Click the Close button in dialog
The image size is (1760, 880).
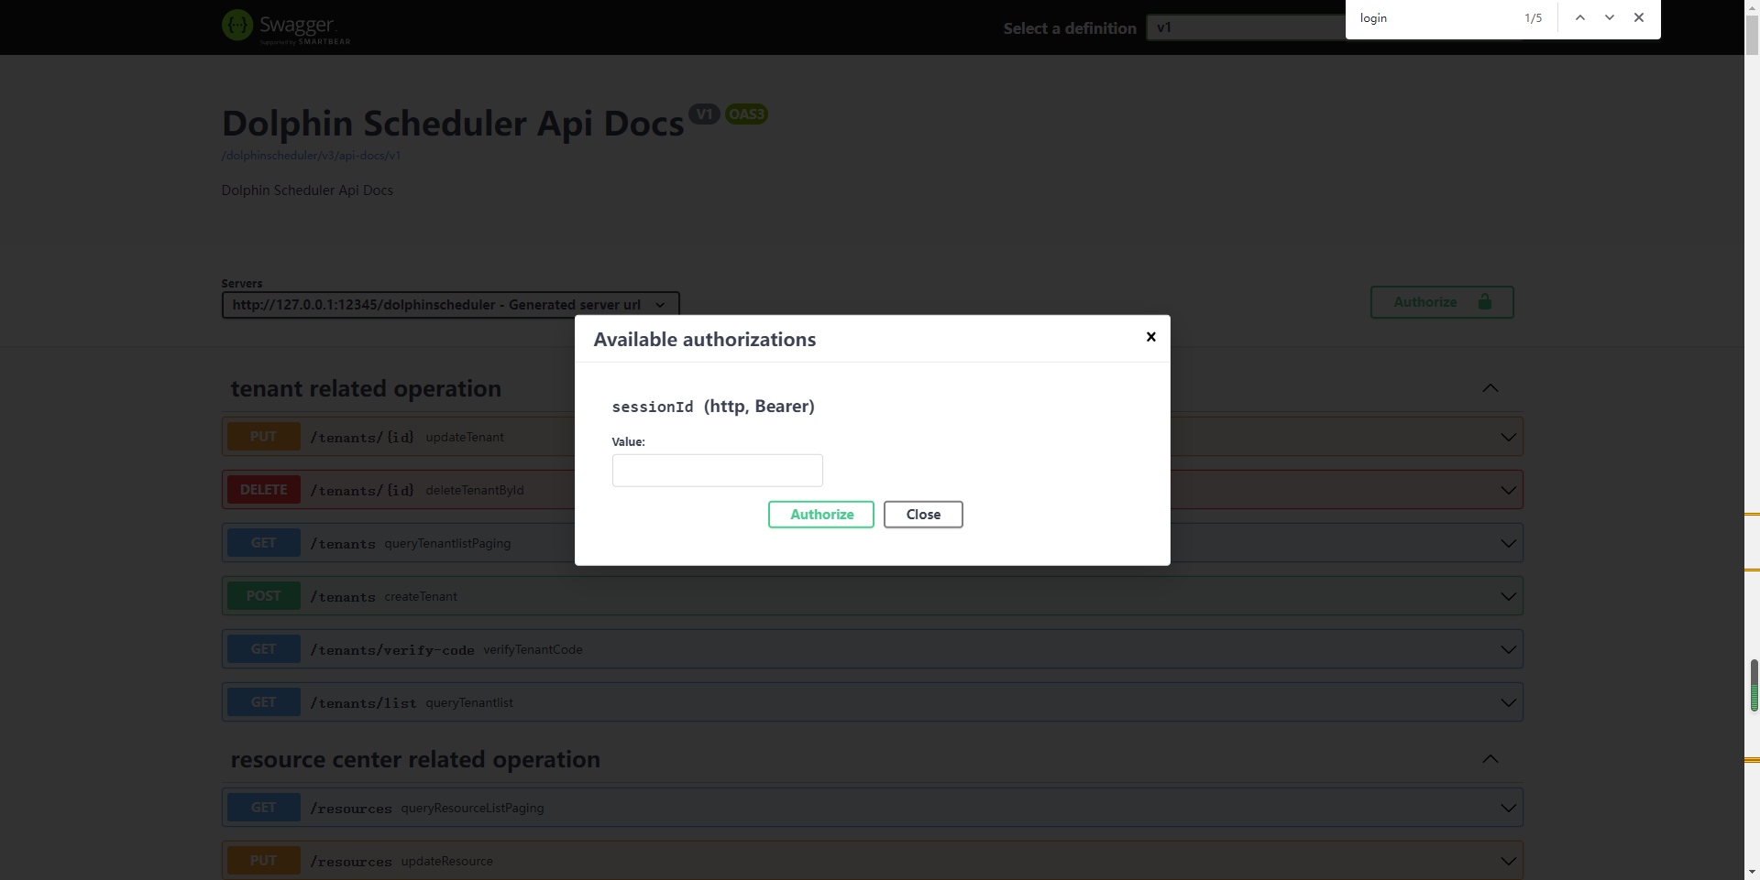click(923, 515)
